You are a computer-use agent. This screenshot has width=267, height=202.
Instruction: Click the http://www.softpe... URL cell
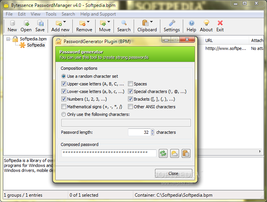225,48
